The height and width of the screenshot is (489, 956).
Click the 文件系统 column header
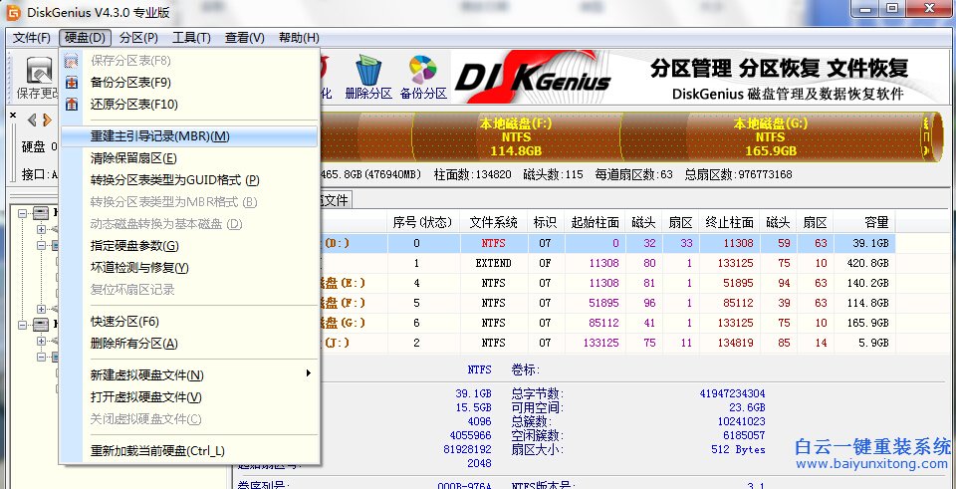pyautogui.click(x=493, y=221)
